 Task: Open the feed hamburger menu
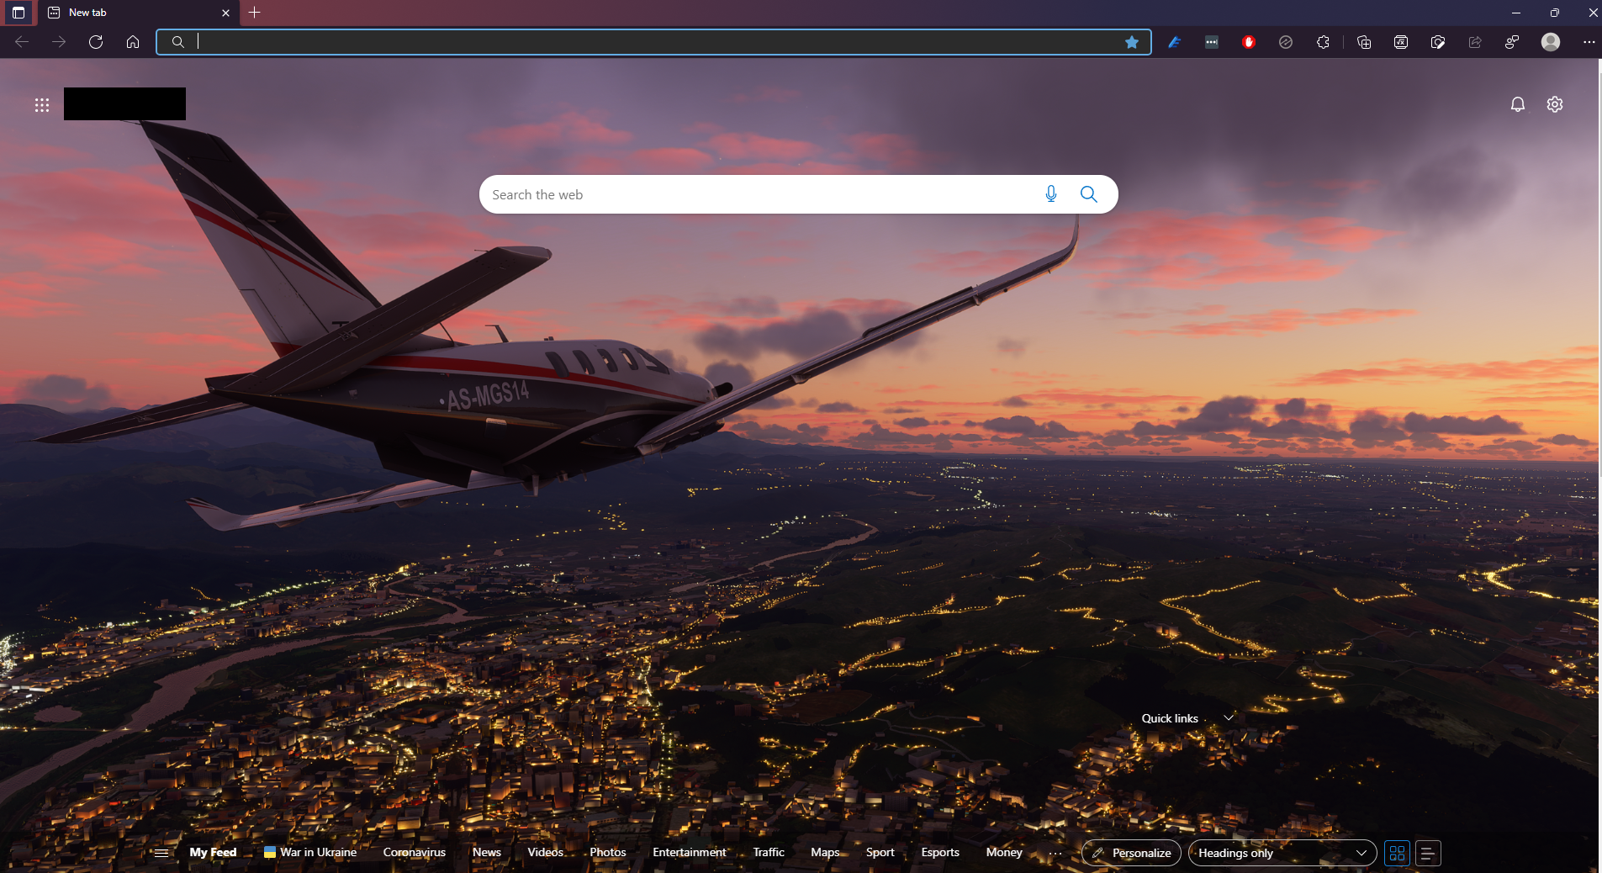tap(161, 853)
